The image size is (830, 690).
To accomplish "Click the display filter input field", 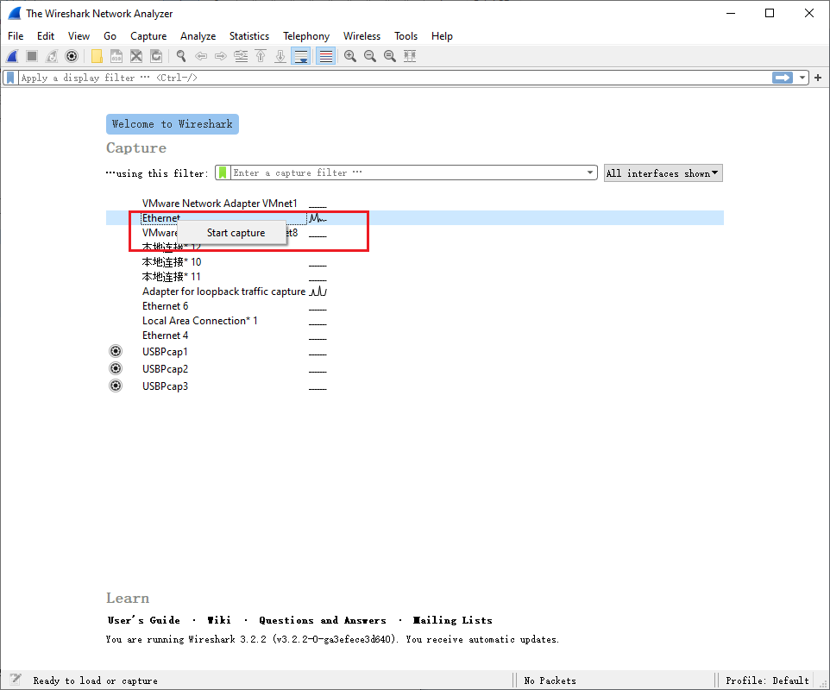I will click(x=394, y=78).
